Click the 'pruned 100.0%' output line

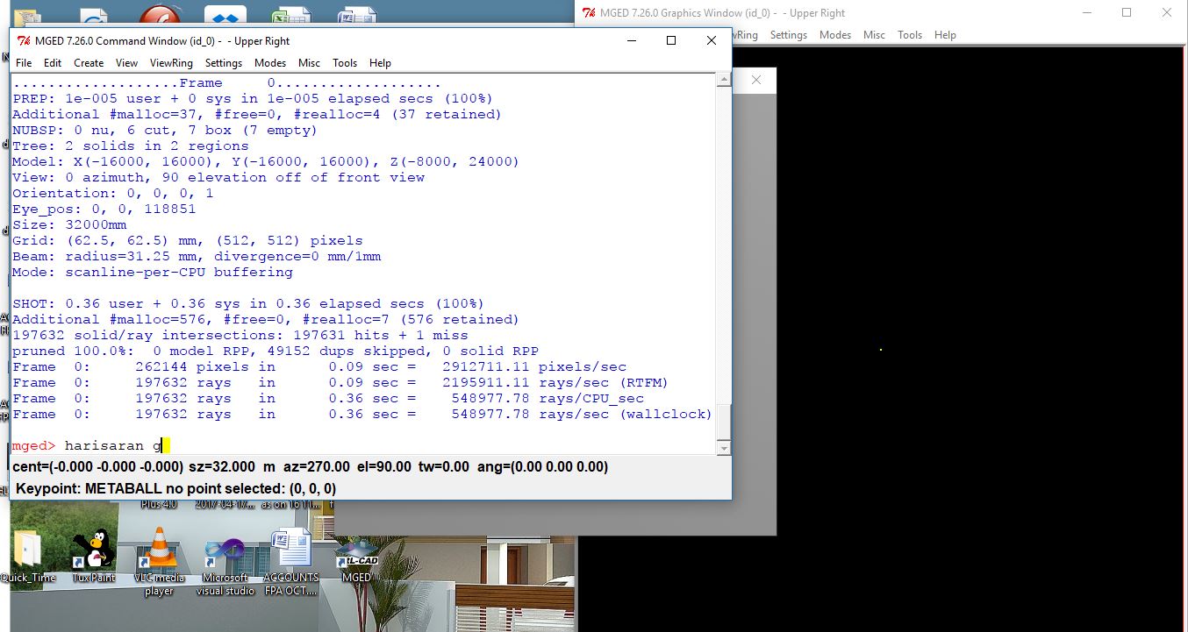276,351
